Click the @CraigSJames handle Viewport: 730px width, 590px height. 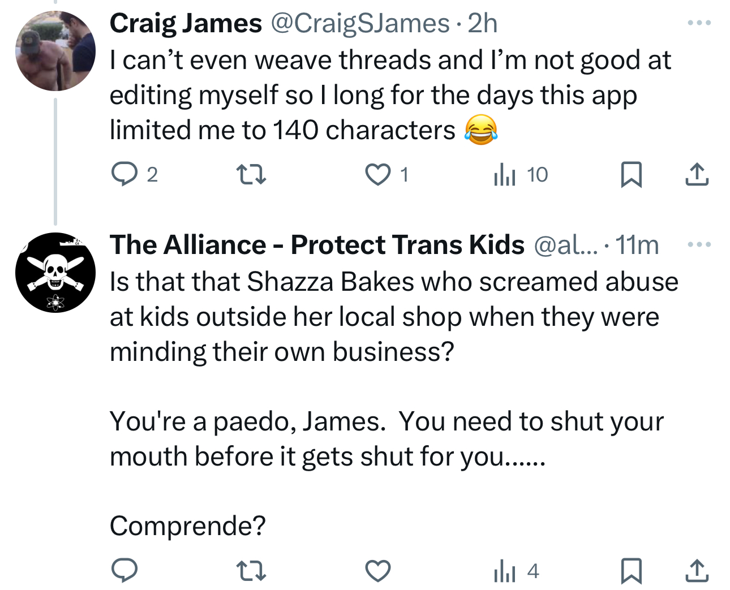click(360, 23)
